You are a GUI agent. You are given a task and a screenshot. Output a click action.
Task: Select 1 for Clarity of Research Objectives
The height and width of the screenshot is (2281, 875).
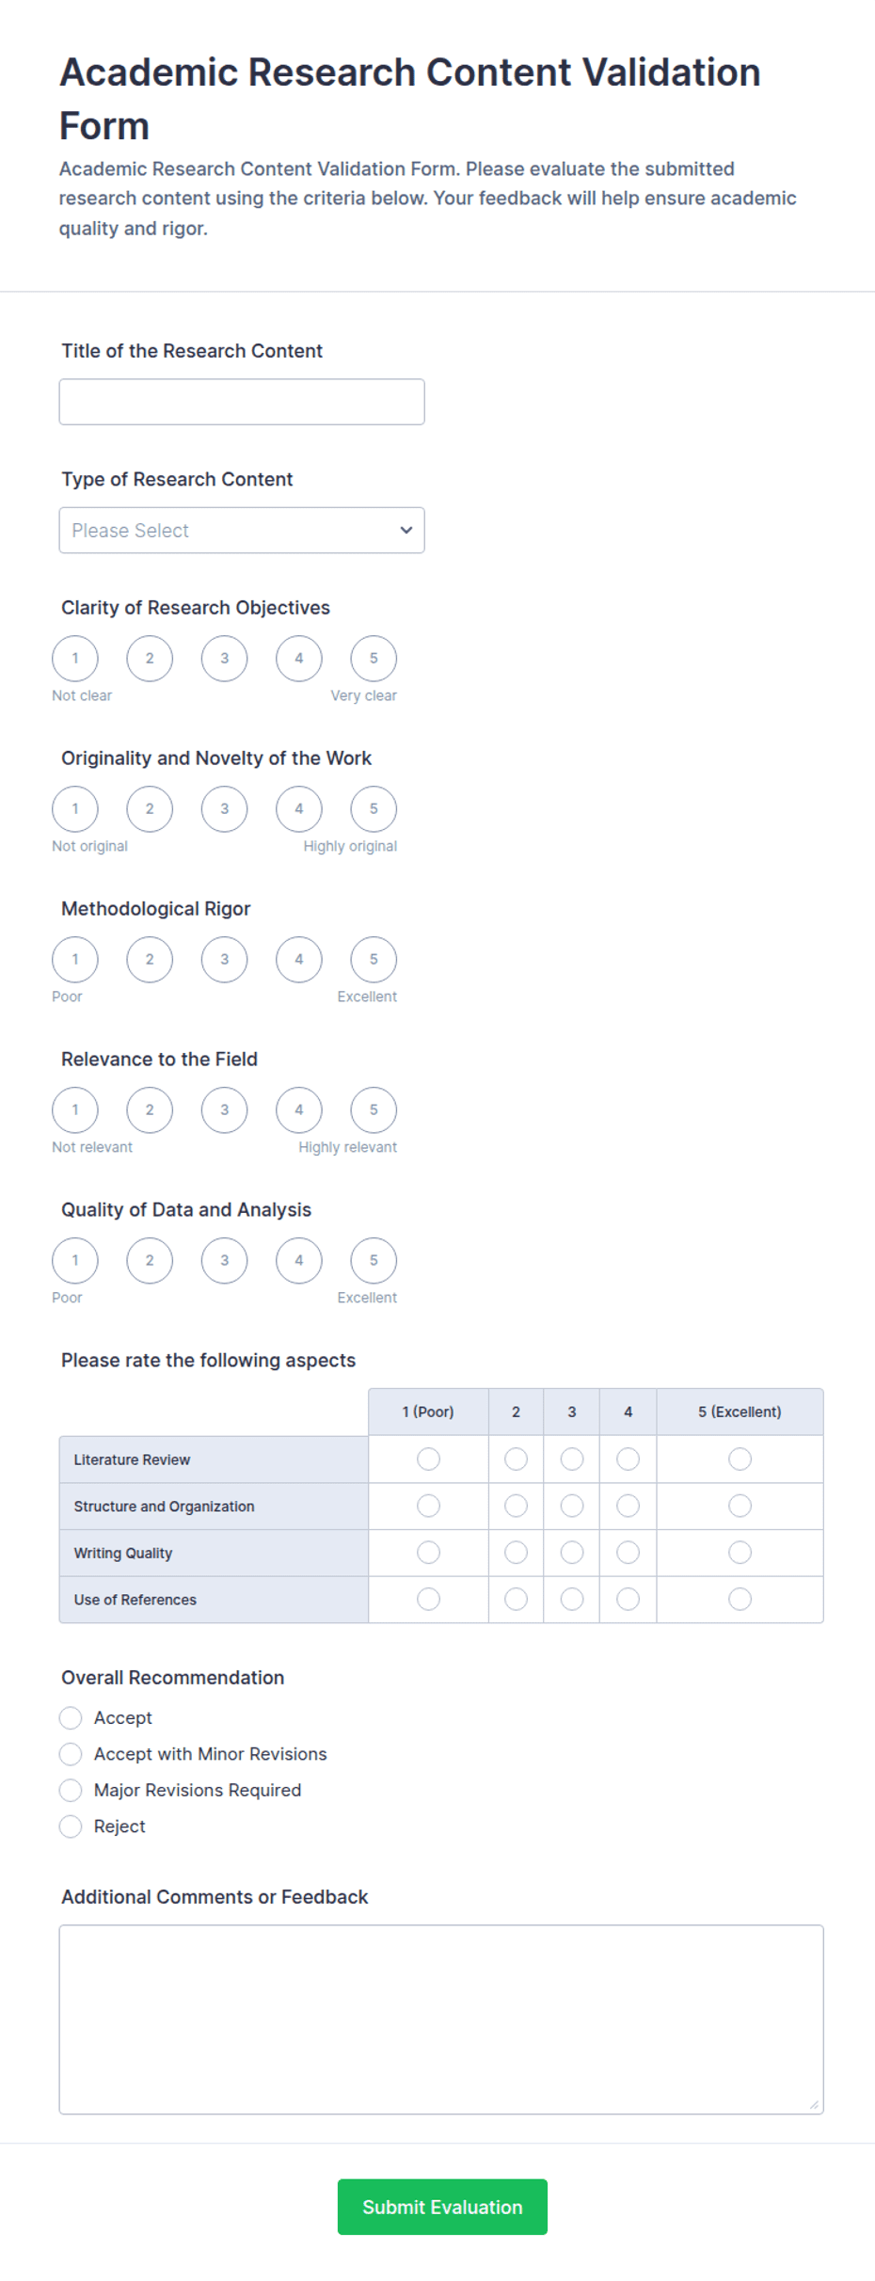click(75, 659)
